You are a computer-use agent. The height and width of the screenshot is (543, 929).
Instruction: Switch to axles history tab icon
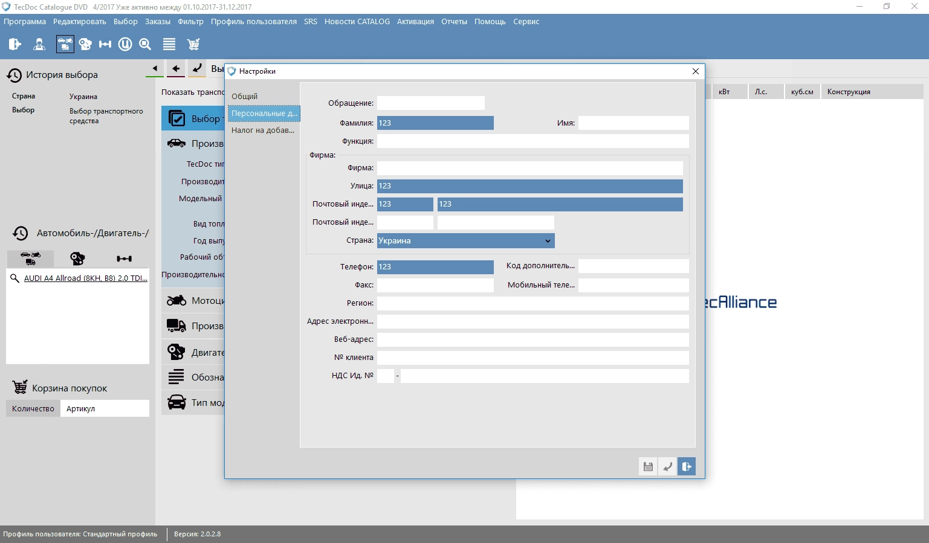[x=125, y=259]
